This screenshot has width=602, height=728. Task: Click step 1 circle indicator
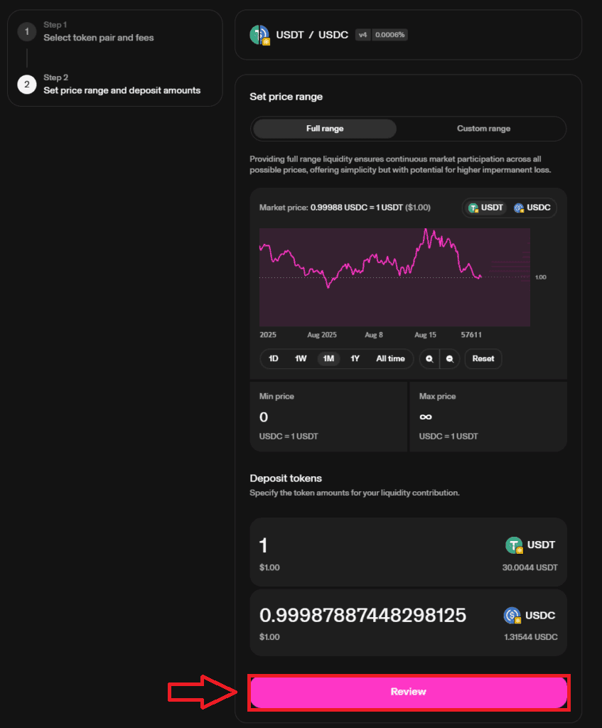click(x=27, y=31)
